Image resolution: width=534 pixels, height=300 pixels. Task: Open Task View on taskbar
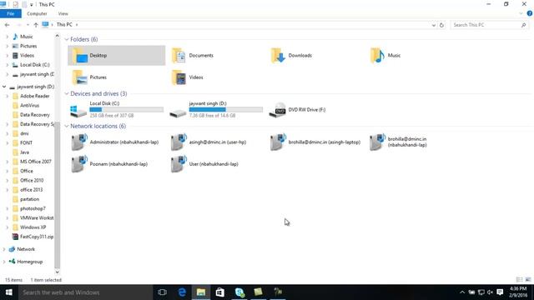(163, 292)
